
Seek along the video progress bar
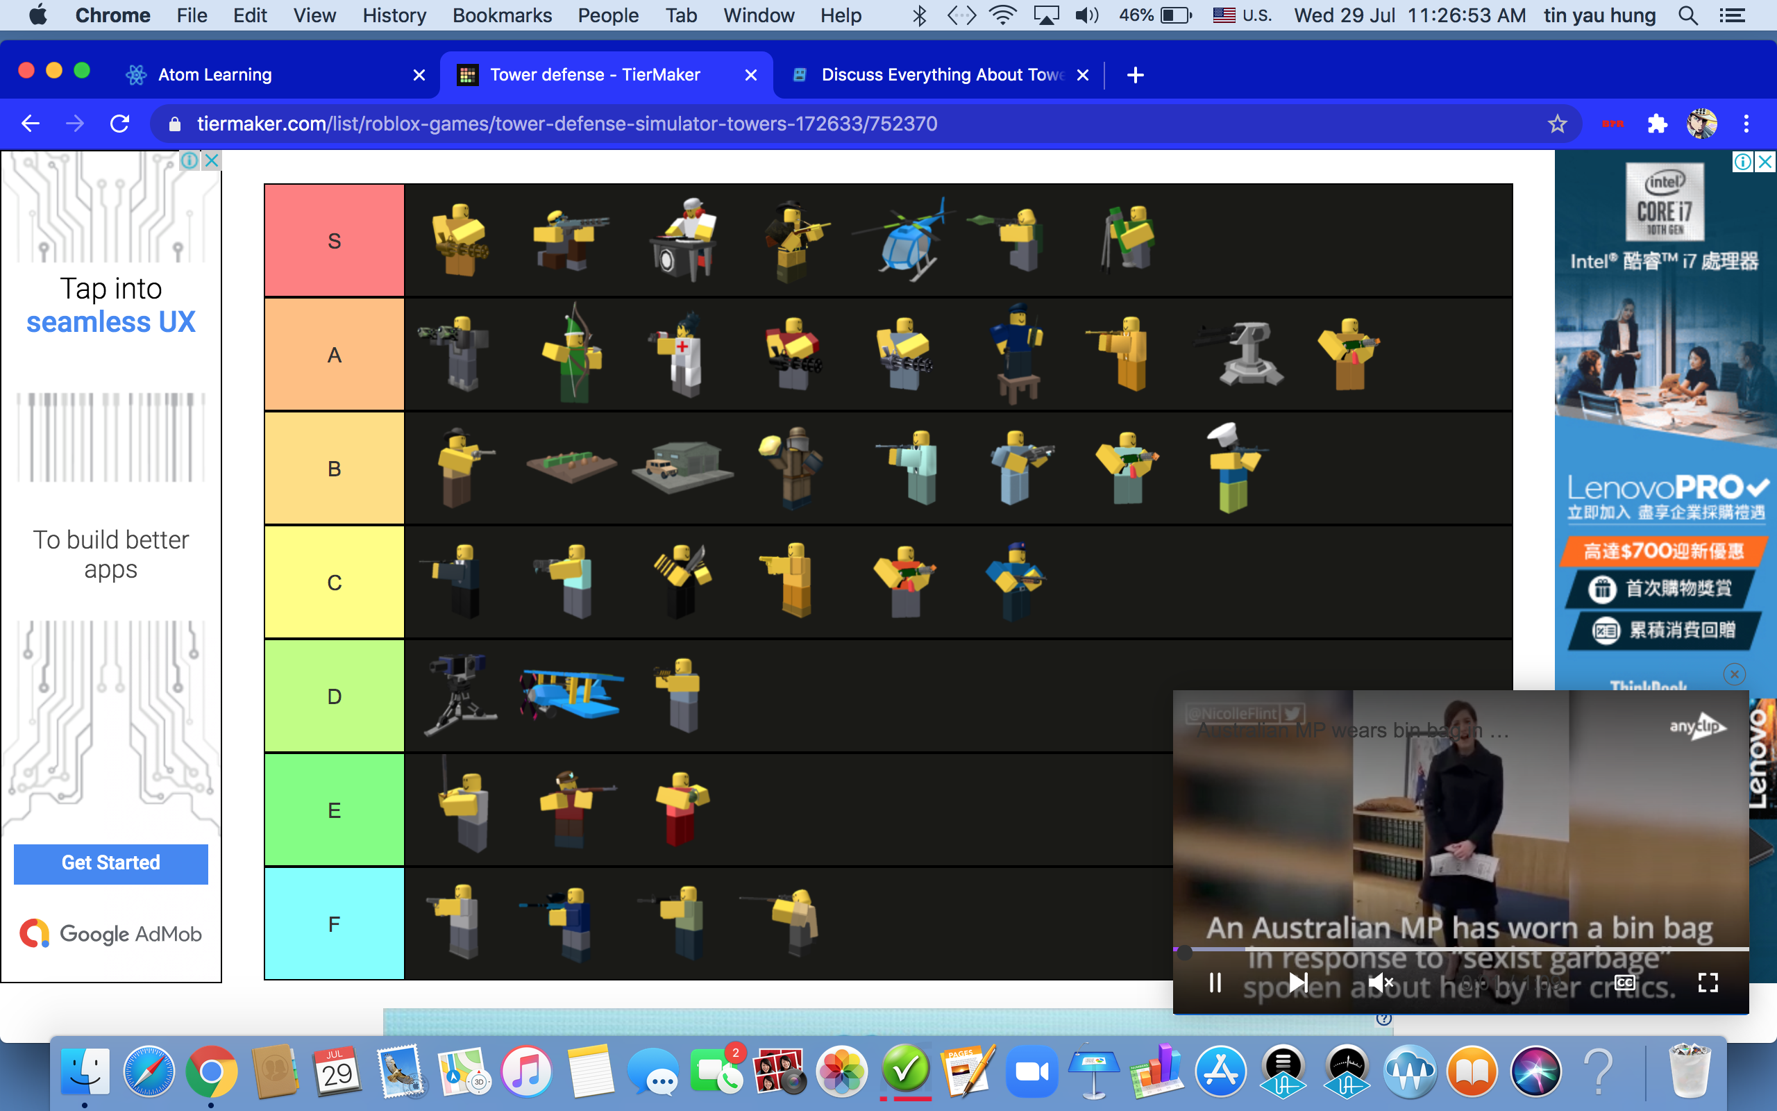(x=1461, y=949)
